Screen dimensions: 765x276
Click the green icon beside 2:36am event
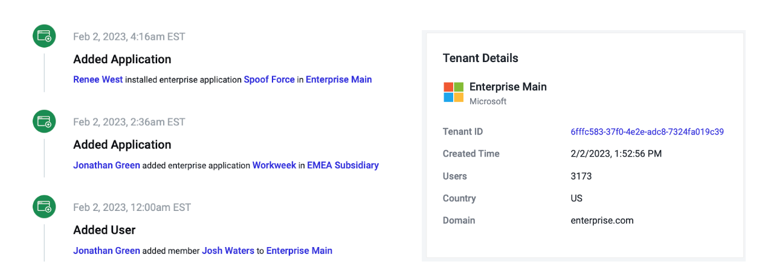[x=44, y=122]
